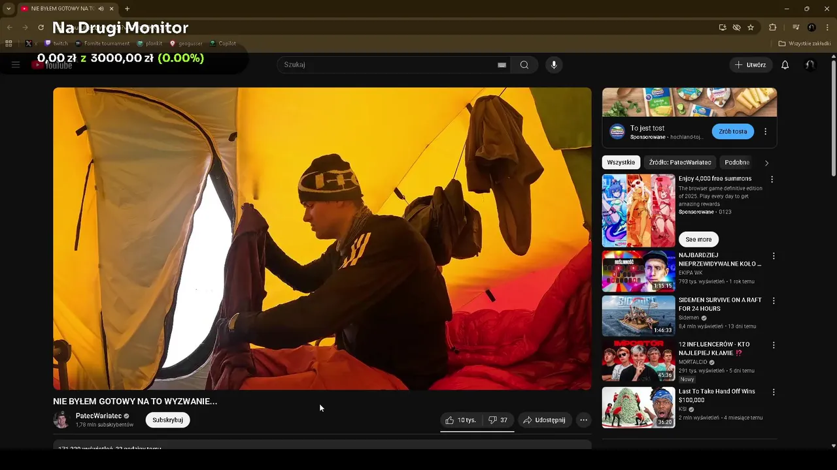837x470 pixels.
Task: Select the Źródło: PatecWariatec chip
Action: click(680, 163)
